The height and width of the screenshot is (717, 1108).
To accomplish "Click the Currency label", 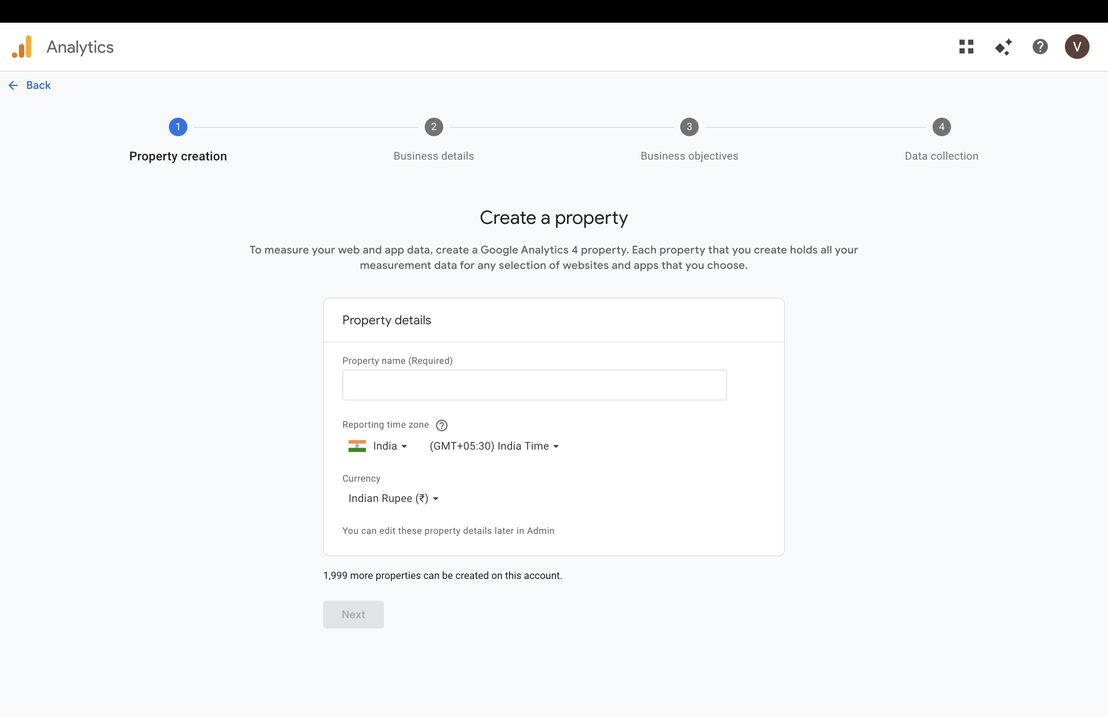I will pyautogui.click(x=361, y=479).
